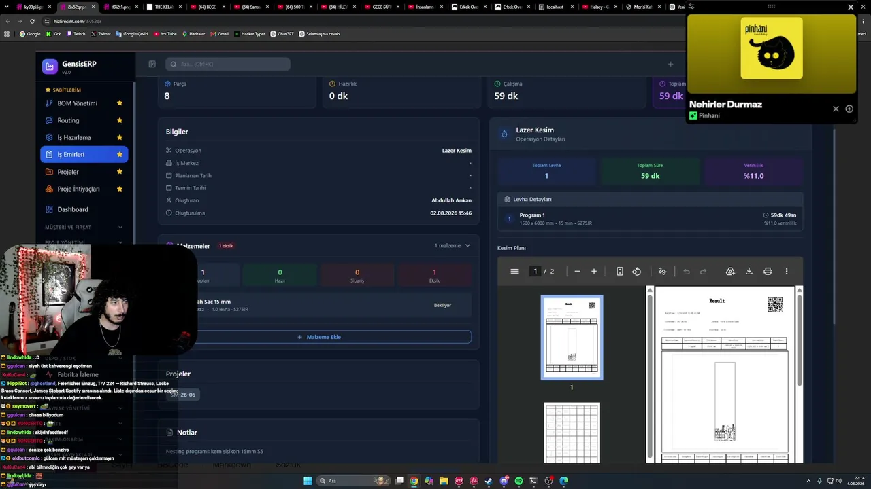Toggle the favorite star beside Projeler
The image size is (871, 489).
[x=120, y=172]
